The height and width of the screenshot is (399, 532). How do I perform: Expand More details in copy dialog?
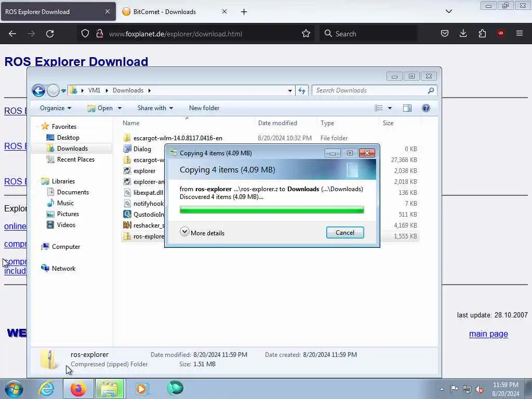pyautogui.click(x=202, y=233)
